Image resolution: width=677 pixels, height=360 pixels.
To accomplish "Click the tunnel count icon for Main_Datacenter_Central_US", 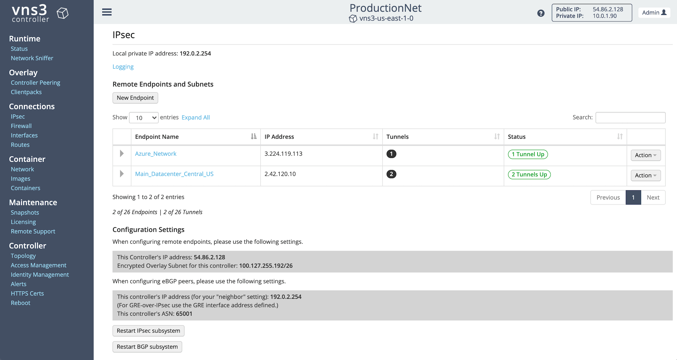I will [391, 174].
